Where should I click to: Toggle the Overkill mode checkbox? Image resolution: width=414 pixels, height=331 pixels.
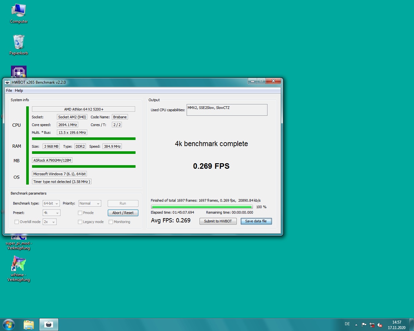[x=16, y=222]
